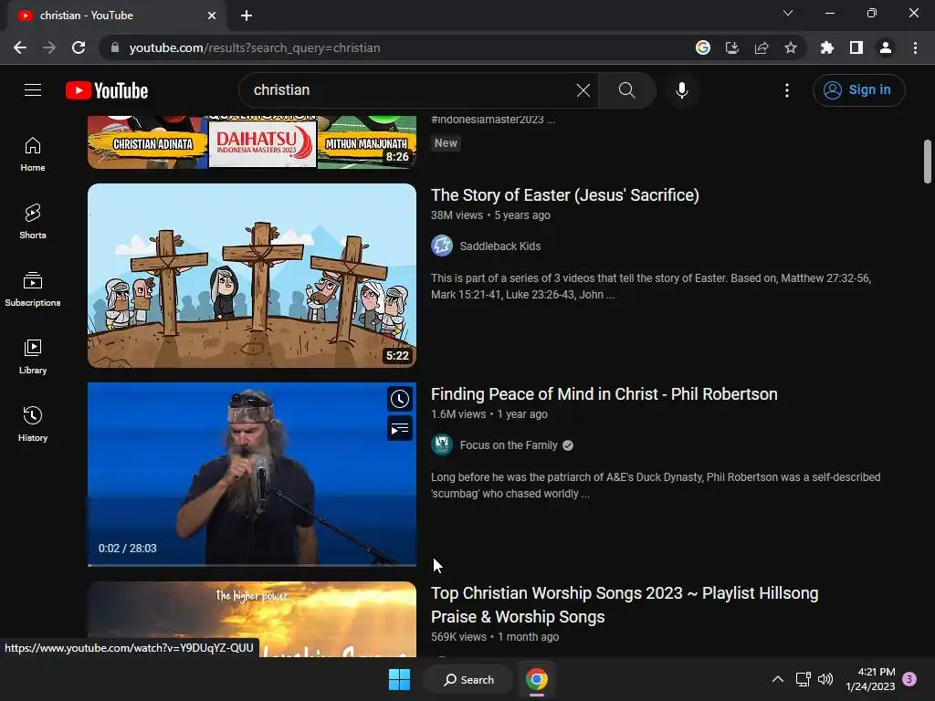The height and width of the screenshot is (701, 935).
Task: Click the volume tray icon
Action: pyautogui.click(x=825, y=679)
